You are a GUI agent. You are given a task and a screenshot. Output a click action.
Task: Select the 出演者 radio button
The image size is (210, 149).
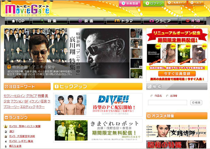coord(167,96)
